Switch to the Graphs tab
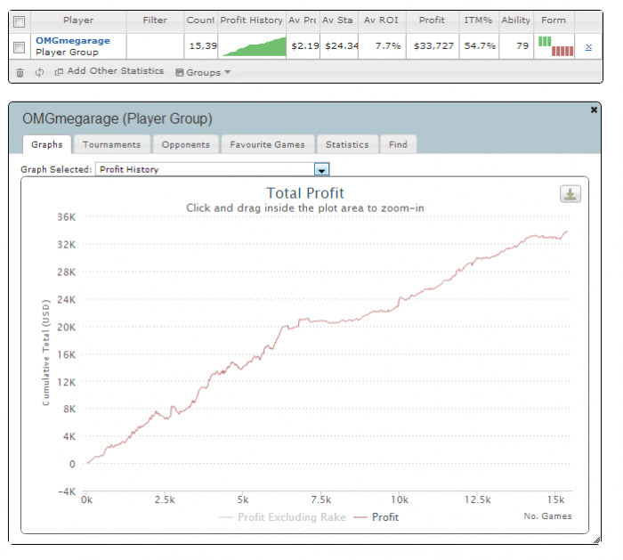 [x=47, y=144]
